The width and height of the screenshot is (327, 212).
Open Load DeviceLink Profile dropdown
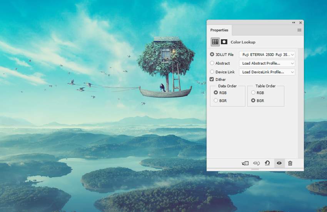tap(267, 72)
